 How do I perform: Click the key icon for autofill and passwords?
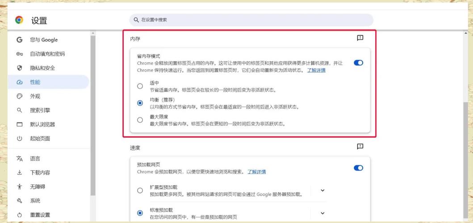(x=19, y=54)
